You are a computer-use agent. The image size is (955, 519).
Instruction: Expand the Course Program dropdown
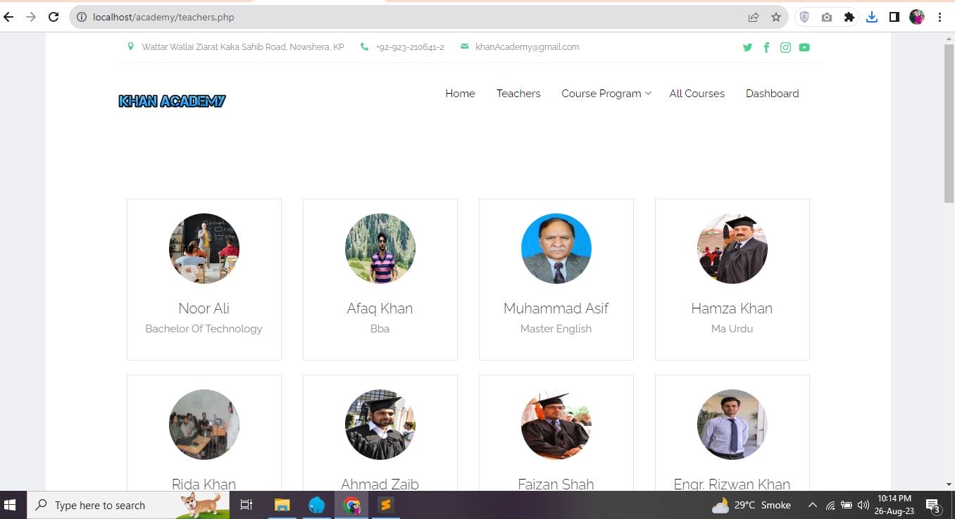click(x=606, y=94)
